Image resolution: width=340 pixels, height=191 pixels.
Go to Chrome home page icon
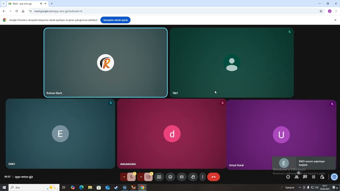pyautogui.click(x=23, y=11)
